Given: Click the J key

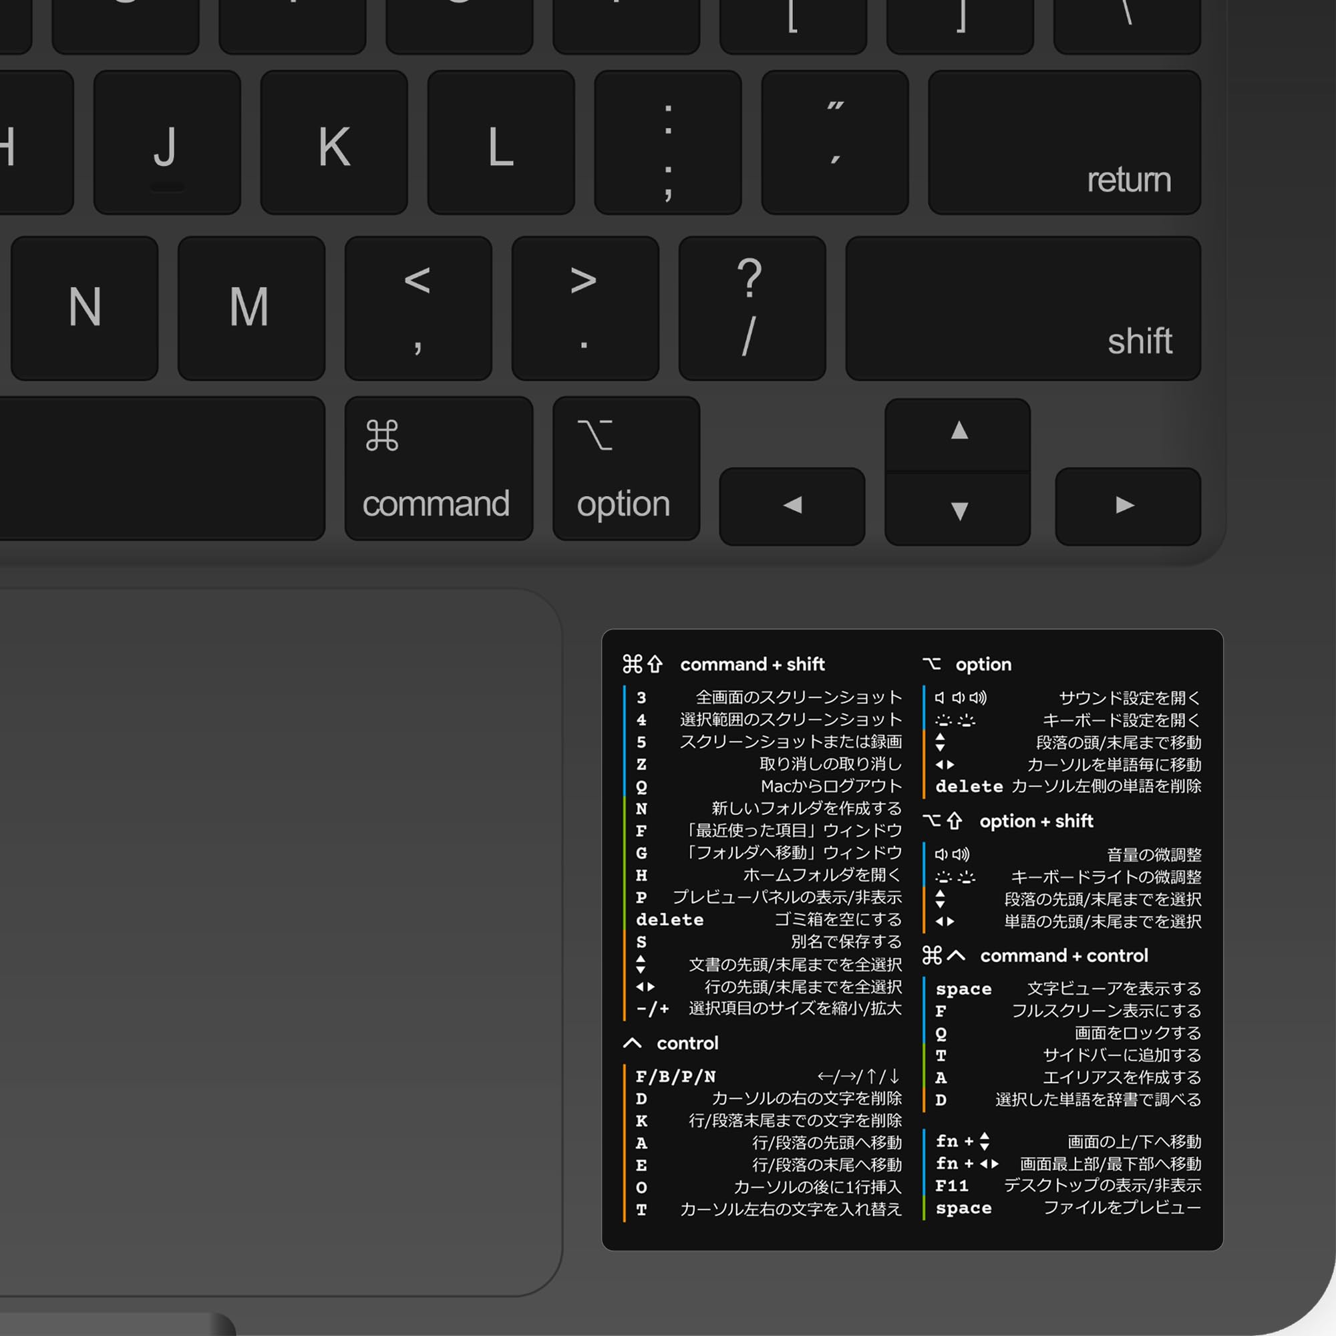Looking at the screenshot, I should point(166,142).
